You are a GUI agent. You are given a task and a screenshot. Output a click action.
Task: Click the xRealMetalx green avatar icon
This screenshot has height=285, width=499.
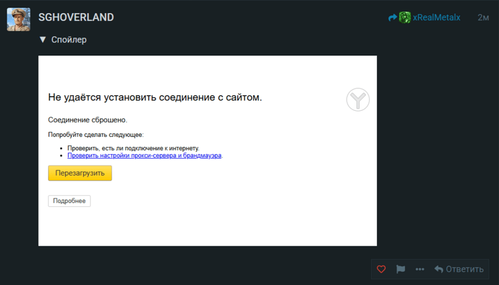(x=405, y=17)
